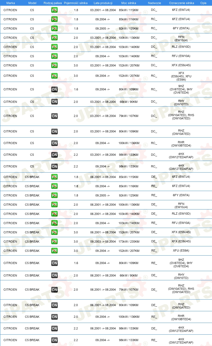The image size is (212, 346).
Task: Click the 'Pojemność silnika' column header
Action: (x=76, y=3)
